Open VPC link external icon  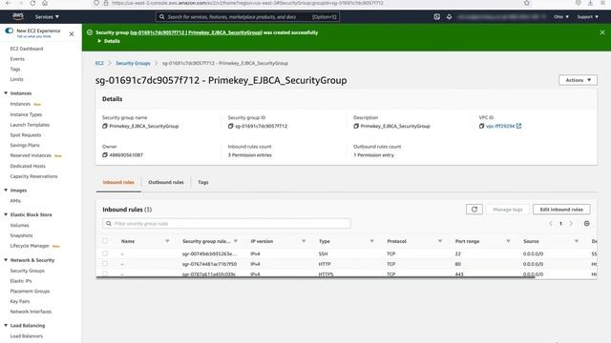[x=518, y=126]
